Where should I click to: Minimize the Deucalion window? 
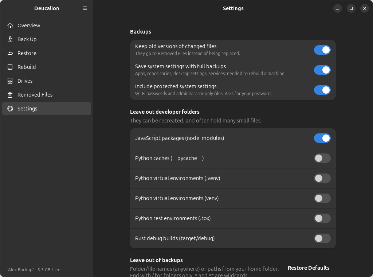[x=338, y=8]
